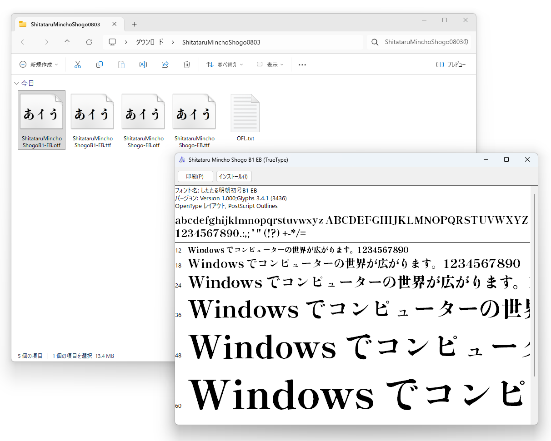
Task: Expand chevron after ダウンロード in address bar
Action: (x=173, y=42)
